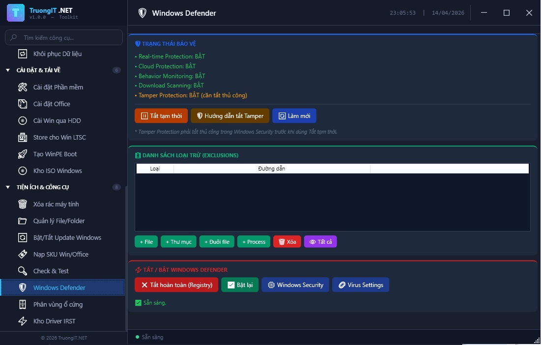Click the Xóa rác máy tính trash icon

tap(23, 204)
